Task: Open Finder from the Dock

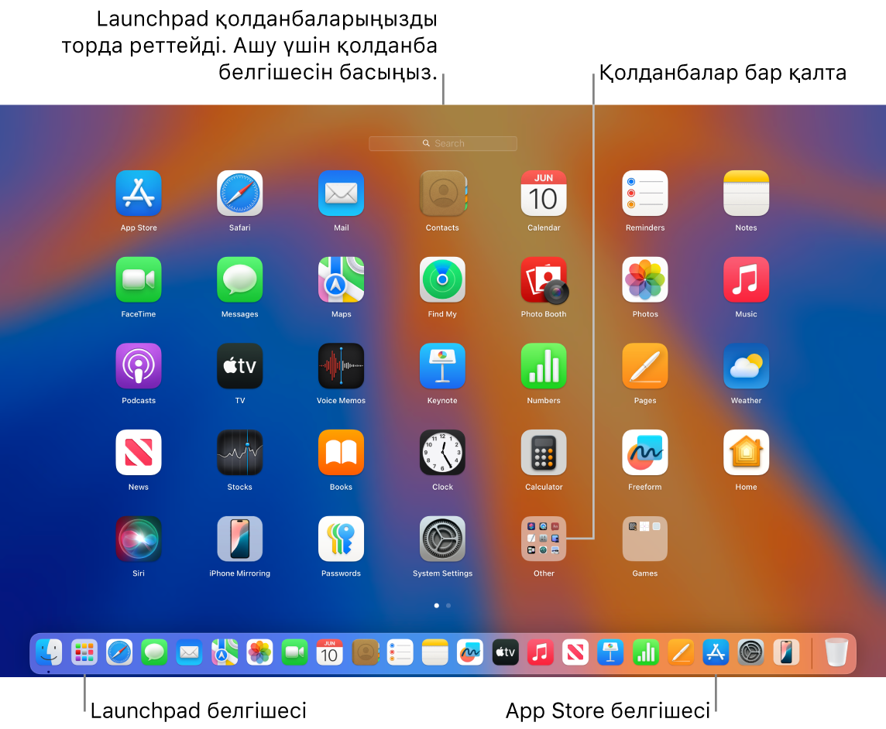Action: 48,652
